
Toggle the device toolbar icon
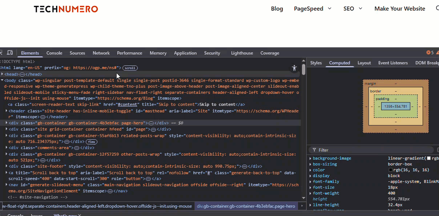tap(10, 53)
